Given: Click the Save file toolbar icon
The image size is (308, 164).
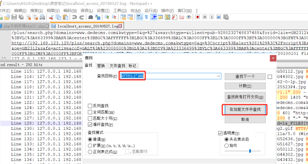Looking at the screenshot, I should tap(14, 17).
